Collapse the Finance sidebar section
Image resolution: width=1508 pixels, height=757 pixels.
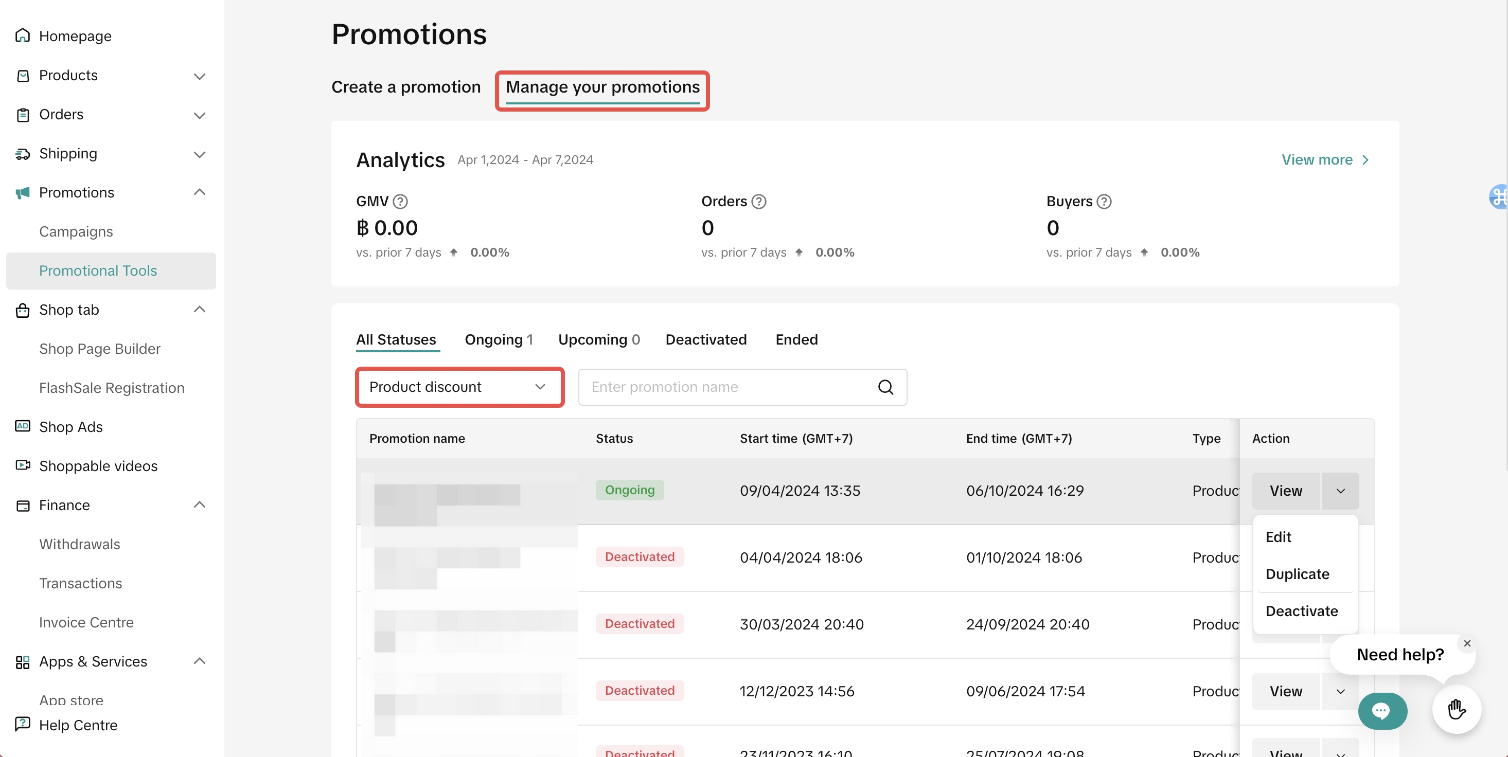199,505
